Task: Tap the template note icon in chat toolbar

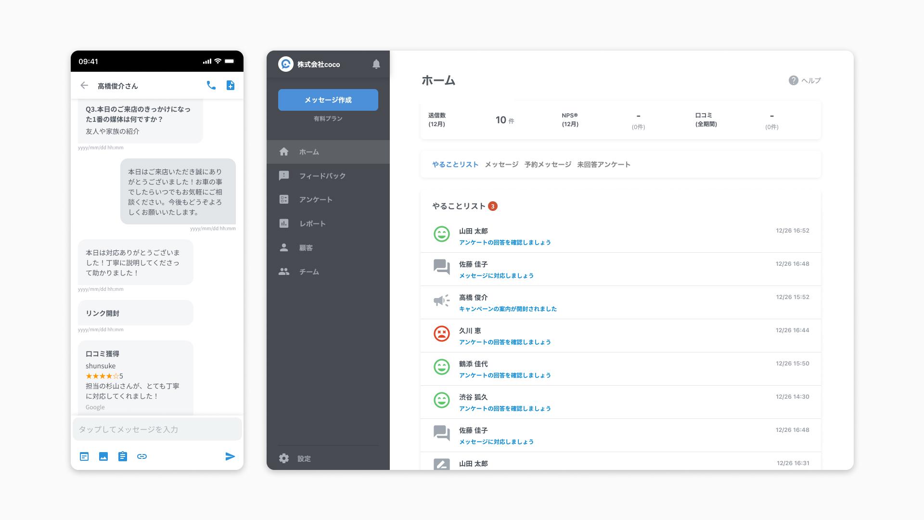Action: coord(84,456)
